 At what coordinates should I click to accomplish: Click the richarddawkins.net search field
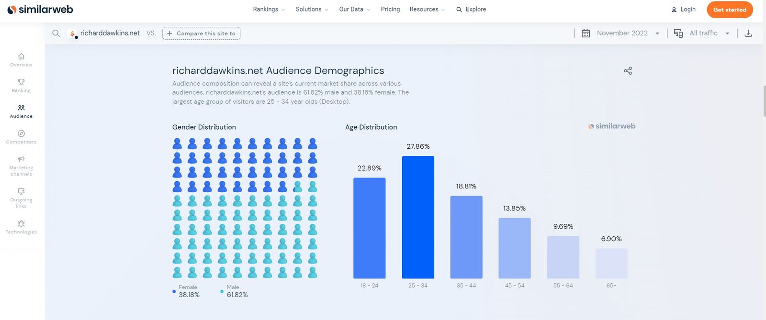[110, 33]
